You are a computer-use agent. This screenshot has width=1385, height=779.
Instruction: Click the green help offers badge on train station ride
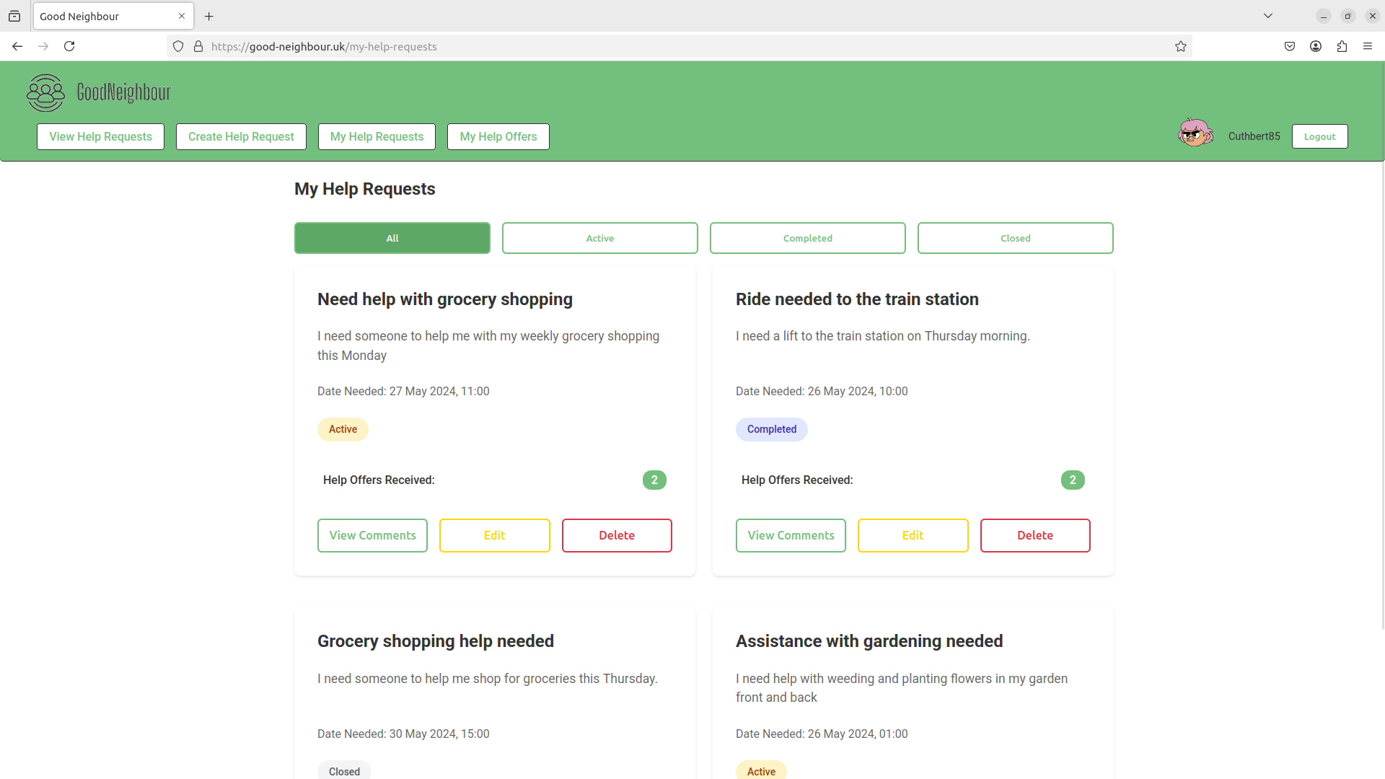(1073, 480)
